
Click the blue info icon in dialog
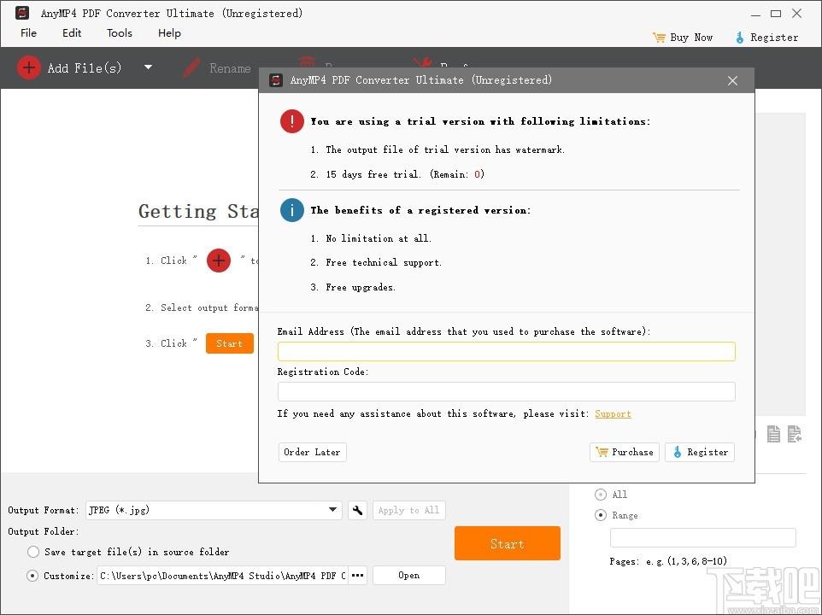(292, 210)
